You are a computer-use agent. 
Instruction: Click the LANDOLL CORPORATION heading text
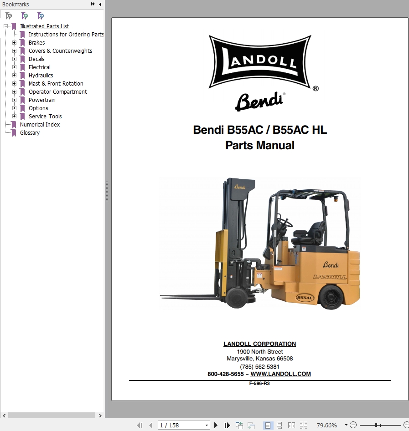point(259,344)
